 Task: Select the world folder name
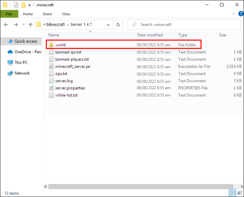pyautogui.click(x=60, y=45)
